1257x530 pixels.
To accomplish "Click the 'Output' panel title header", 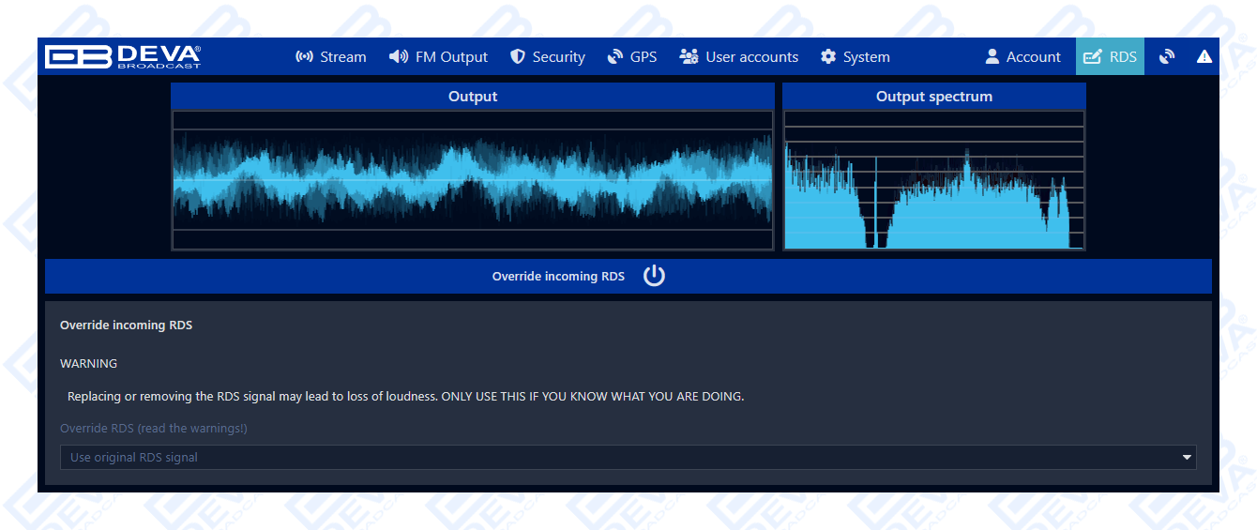I will (x=473, y=97).
